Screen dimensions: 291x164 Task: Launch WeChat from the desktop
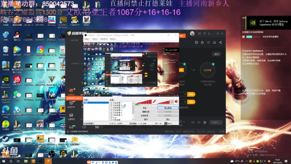pos(17,95)
